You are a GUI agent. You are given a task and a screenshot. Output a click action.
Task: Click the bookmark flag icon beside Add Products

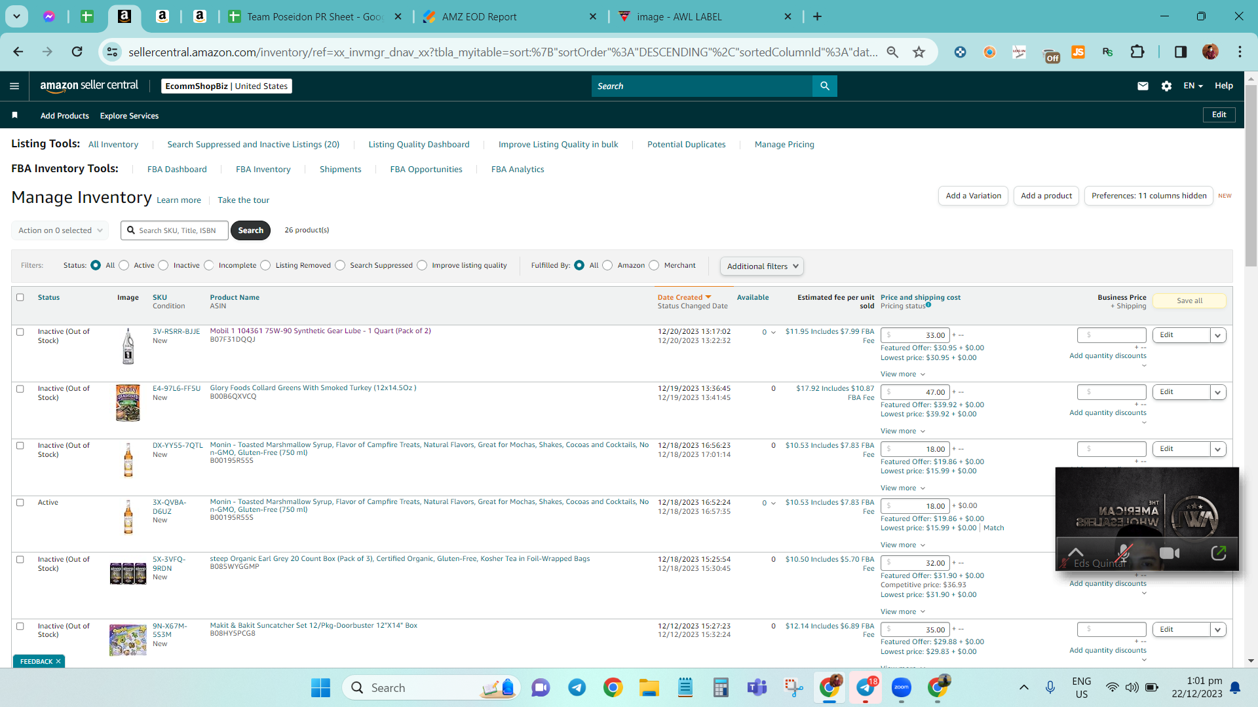pyautogui.click(x=14, y=115)
